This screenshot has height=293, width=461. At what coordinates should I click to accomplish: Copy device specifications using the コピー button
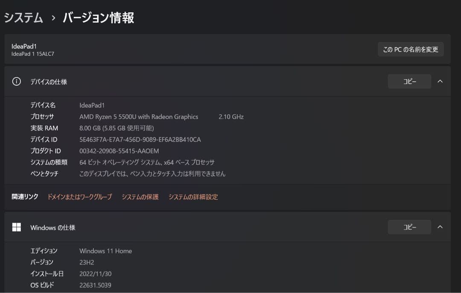409,81
